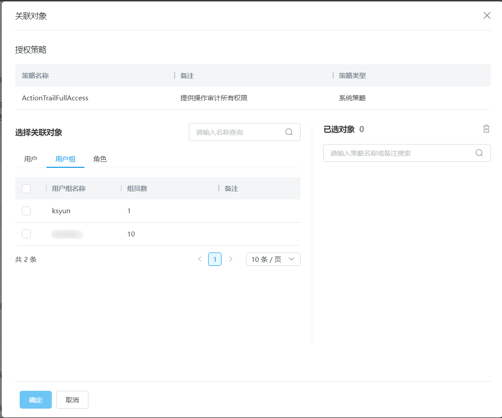Check the checkbox for group with 10 members
This screenshot has width=502, height=418.
pos(26,234)
